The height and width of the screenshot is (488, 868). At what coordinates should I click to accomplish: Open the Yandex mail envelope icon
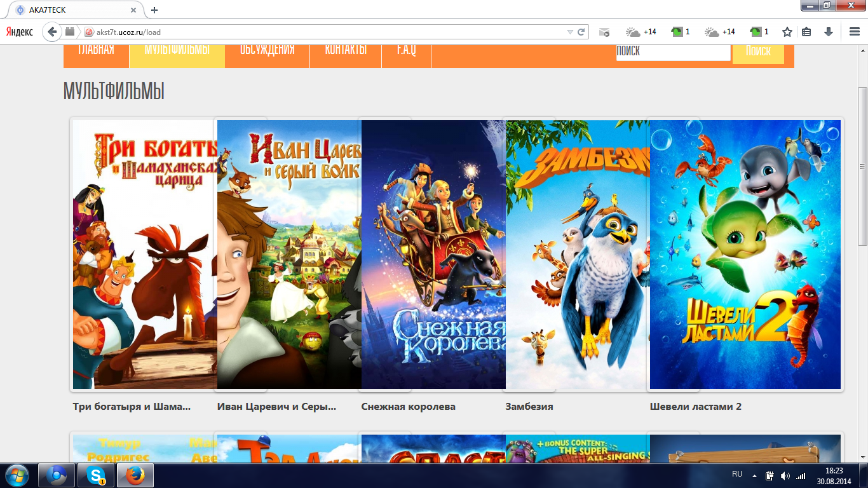pyautogui.click(x=604, y=32)
